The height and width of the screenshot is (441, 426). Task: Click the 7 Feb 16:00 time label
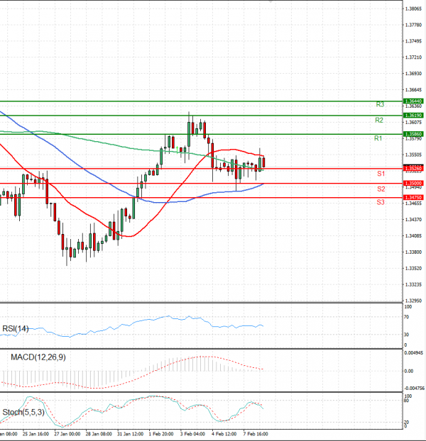click(256, 434)
